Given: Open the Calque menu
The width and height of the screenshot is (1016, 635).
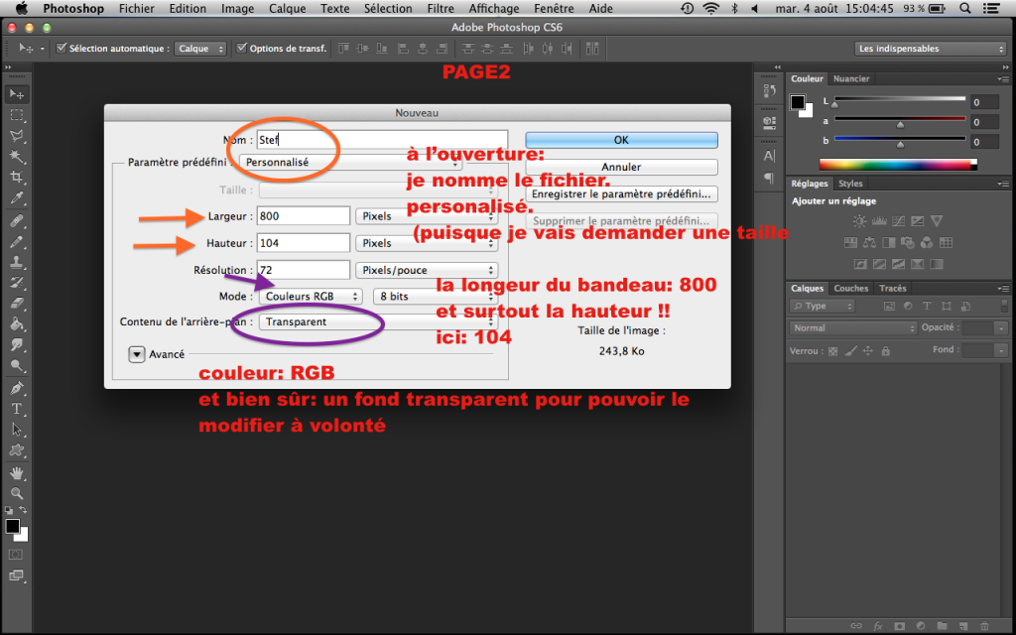Looking at the screenshot, I should [288, 8].
